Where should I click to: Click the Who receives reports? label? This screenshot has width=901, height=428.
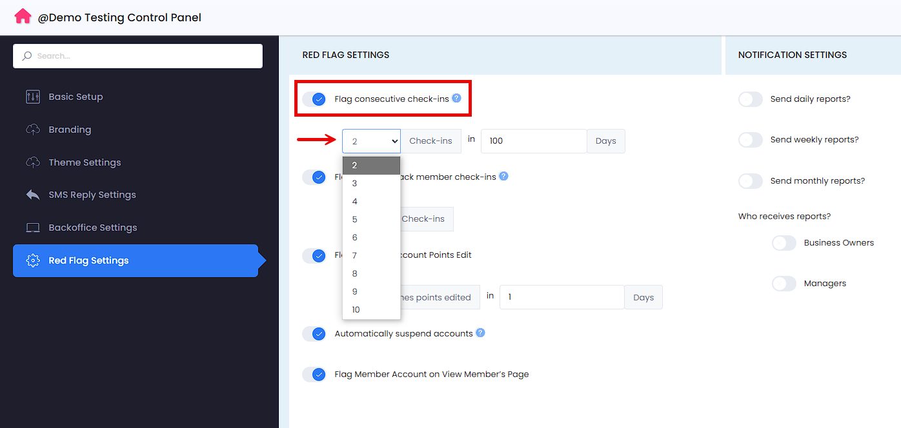click(x=785, y=217)
